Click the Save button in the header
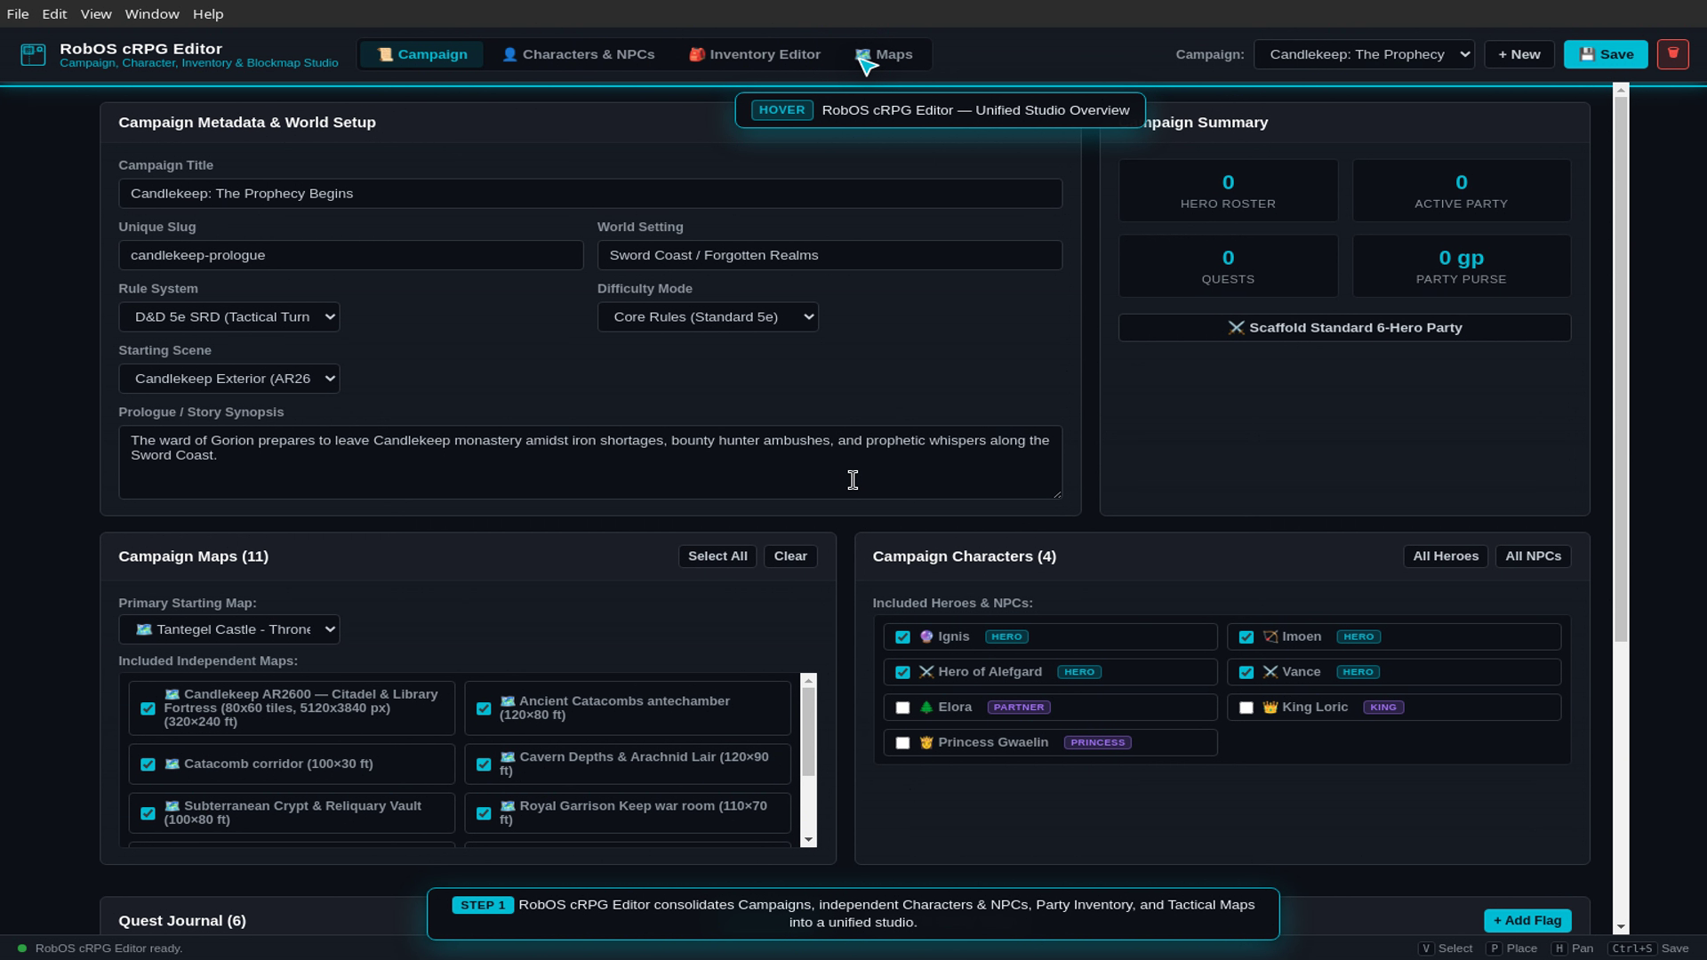1707x960 pixels. [x=1606, y=54]
